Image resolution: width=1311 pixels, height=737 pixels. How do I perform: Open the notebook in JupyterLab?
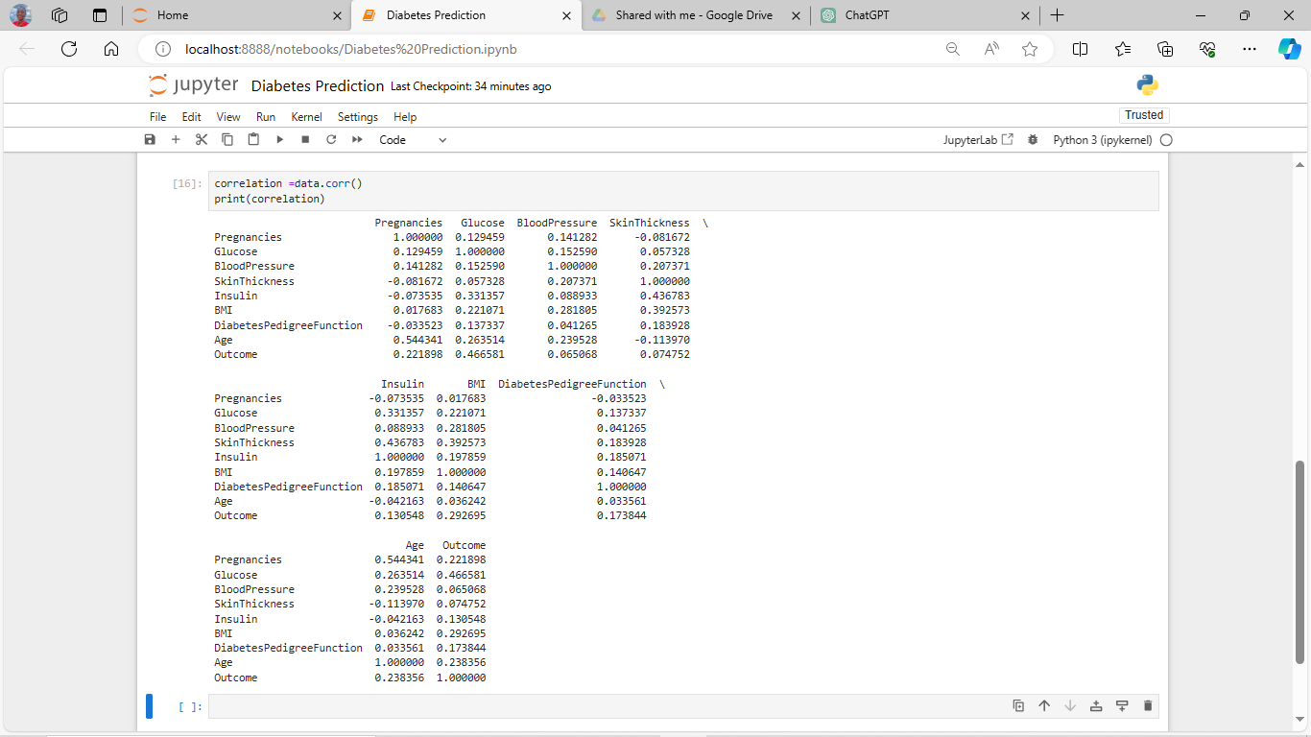[978, 140]
